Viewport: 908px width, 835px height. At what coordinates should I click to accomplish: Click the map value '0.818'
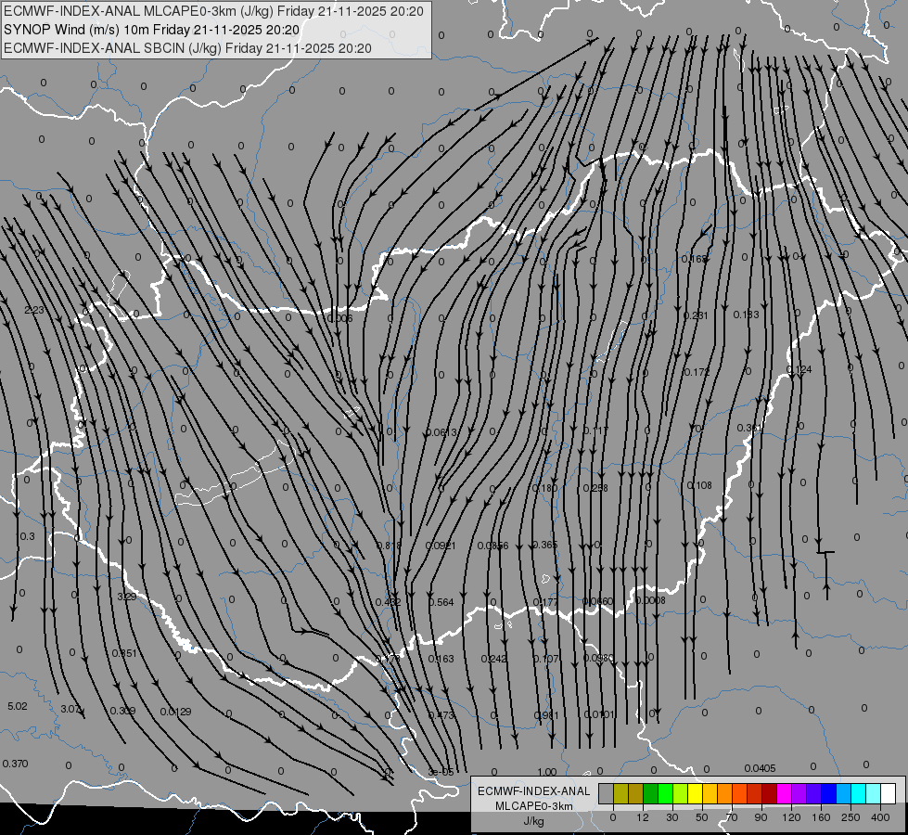(x=389, y=546)
